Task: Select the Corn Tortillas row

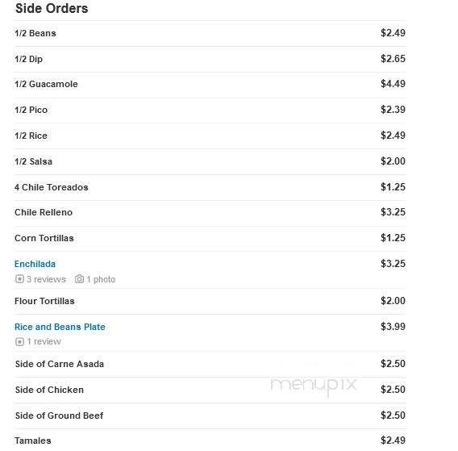Action: pyautogui.click(x=210, y=238)
